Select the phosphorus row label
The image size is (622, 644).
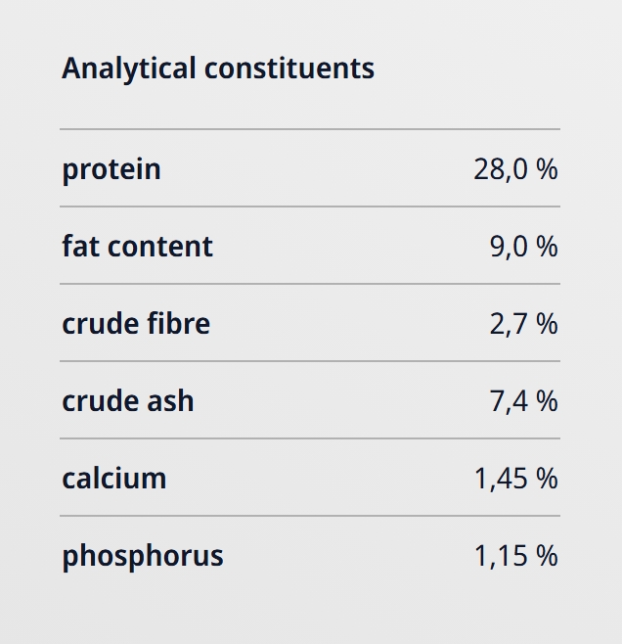pos(143,556)
